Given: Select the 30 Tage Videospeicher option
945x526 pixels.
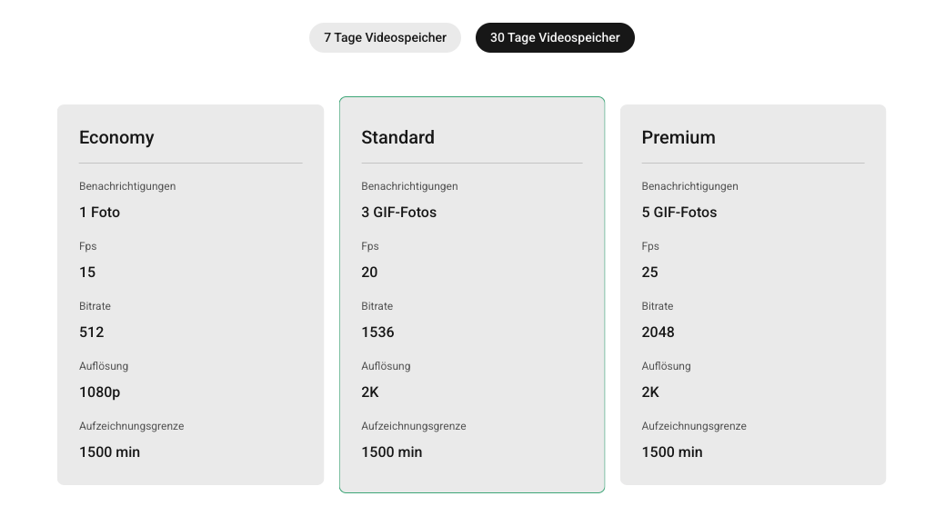Looking at the screenshot, I should point(555,38).
